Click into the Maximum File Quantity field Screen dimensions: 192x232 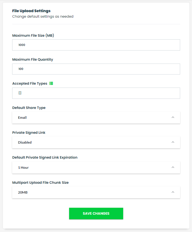pos(96,69)
